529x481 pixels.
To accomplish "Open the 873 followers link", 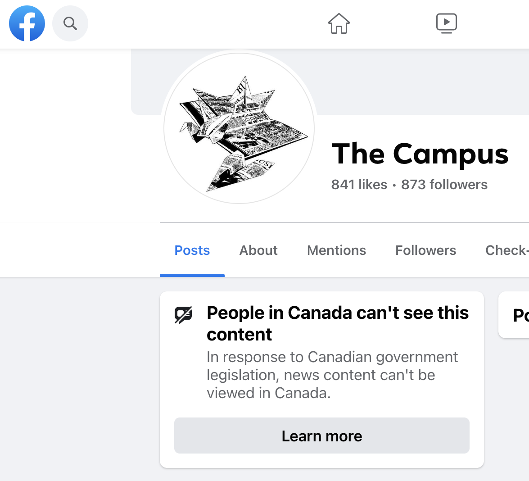I will point(444,185).
